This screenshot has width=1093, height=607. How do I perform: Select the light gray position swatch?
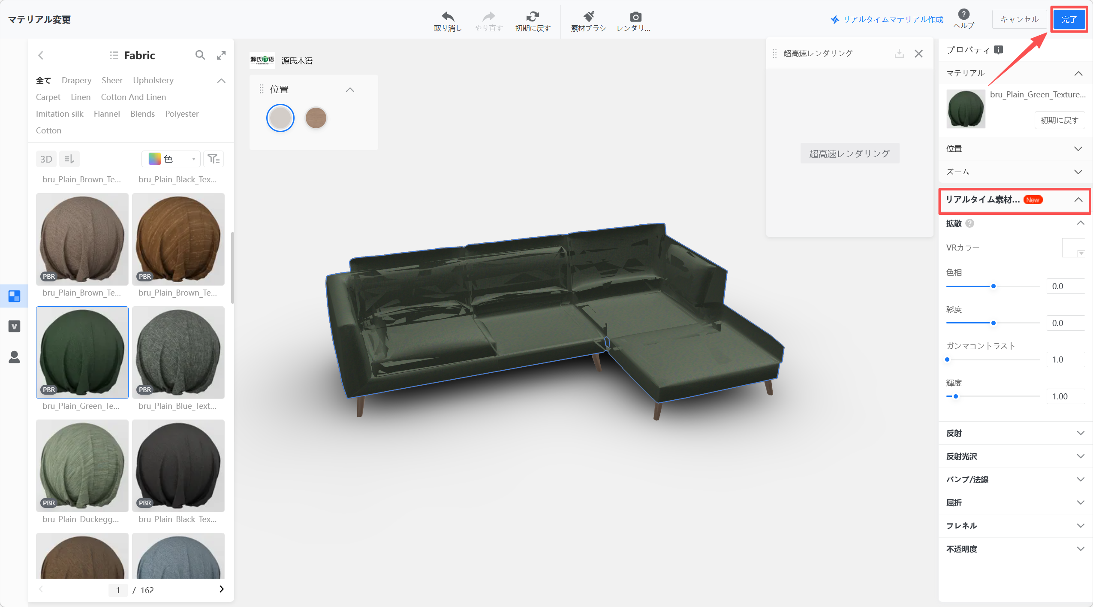(280, 118)
